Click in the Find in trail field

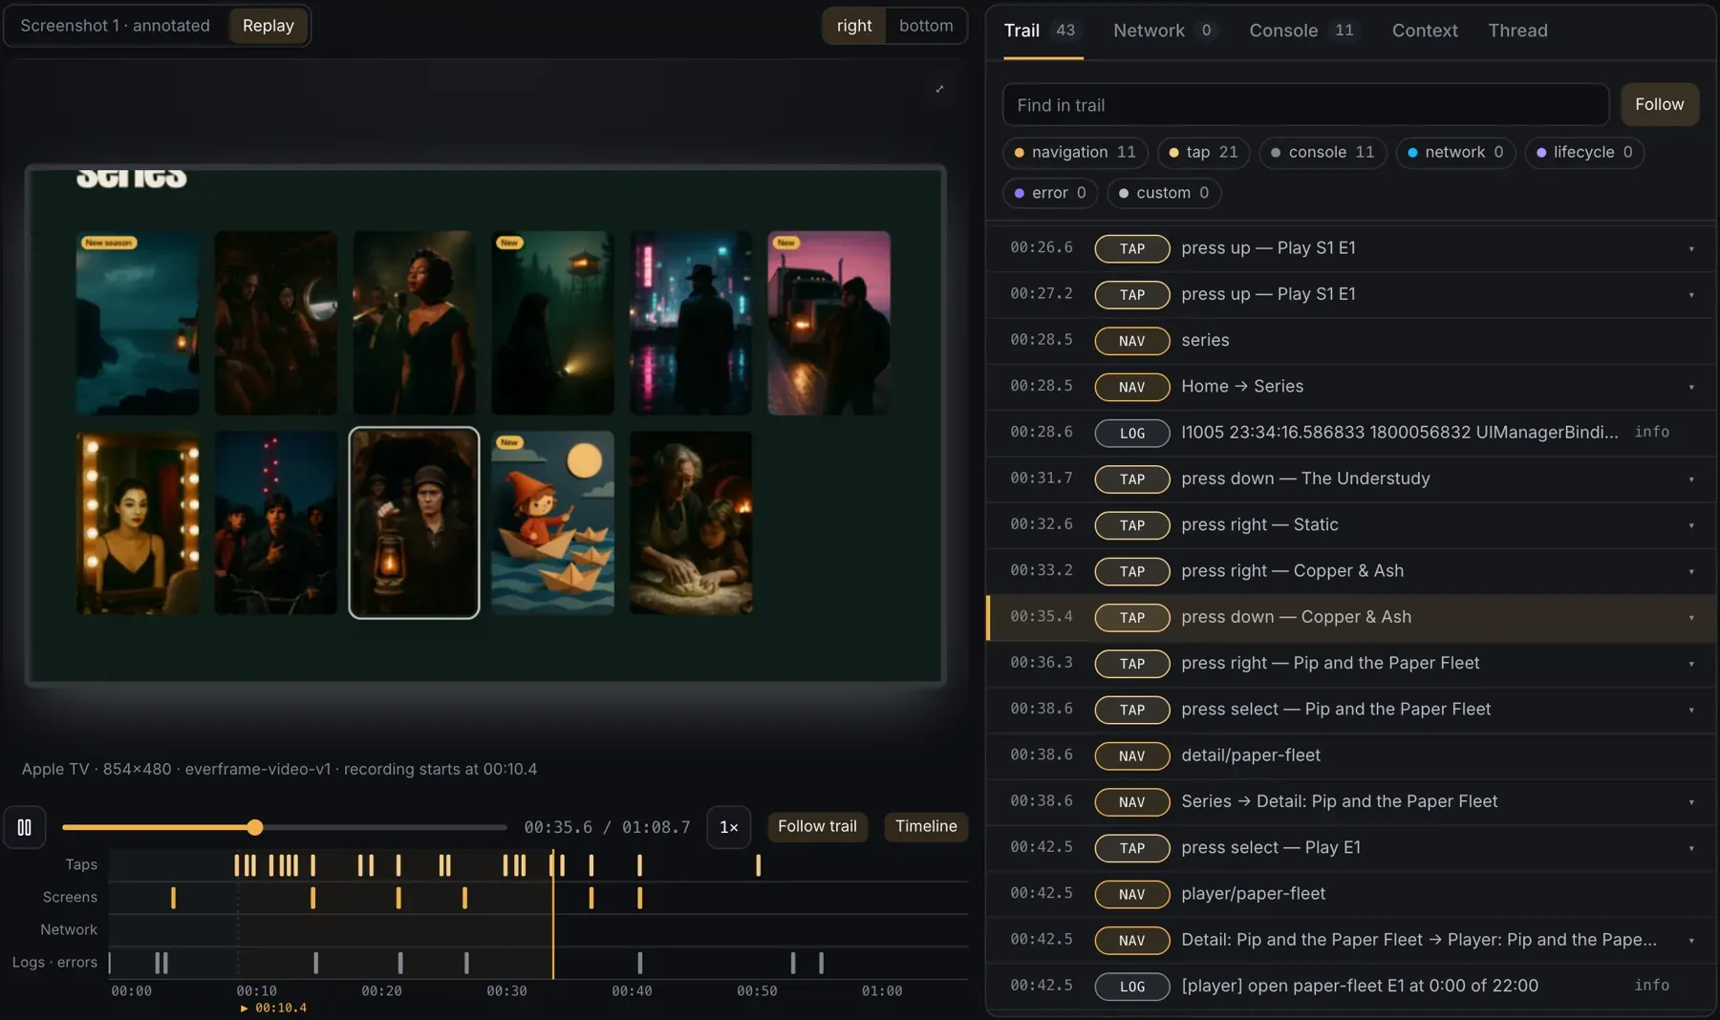1305,105
